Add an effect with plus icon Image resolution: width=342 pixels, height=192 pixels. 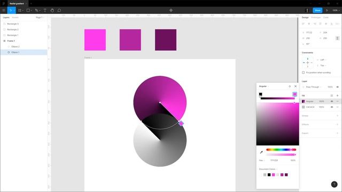pos(337,124)
